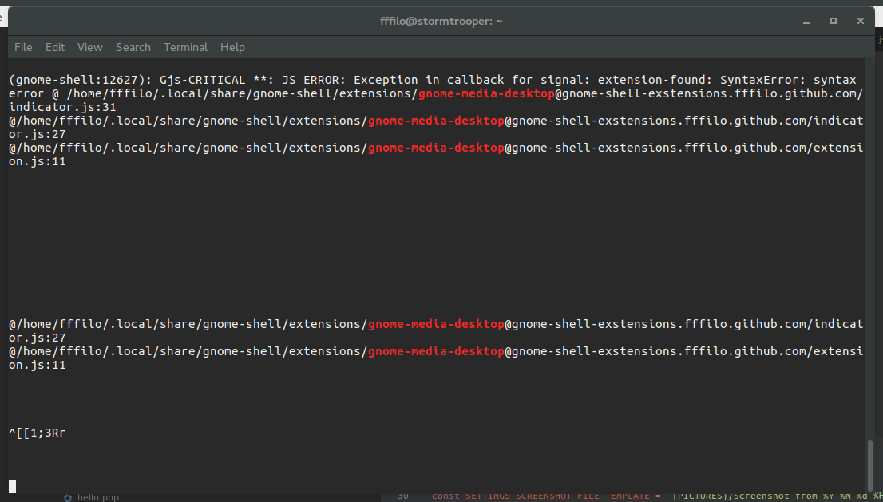The image size is (883, 502).
Task: Click the terminal vertical scrollbar thumb
Action: [870, 464]
